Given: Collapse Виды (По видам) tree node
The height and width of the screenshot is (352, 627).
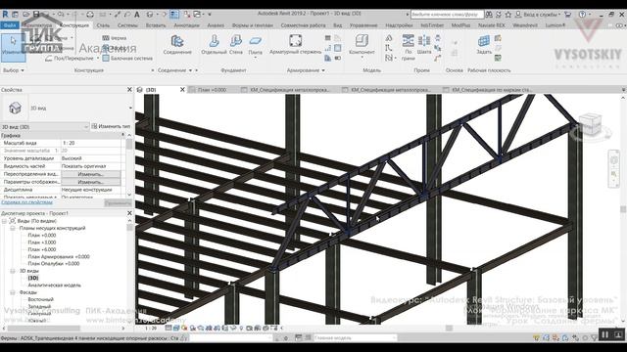Looking at the screenshot, I should point(4,221).
